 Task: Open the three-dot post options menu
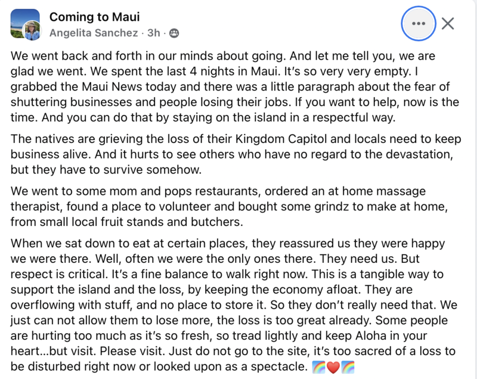point(419,23)
